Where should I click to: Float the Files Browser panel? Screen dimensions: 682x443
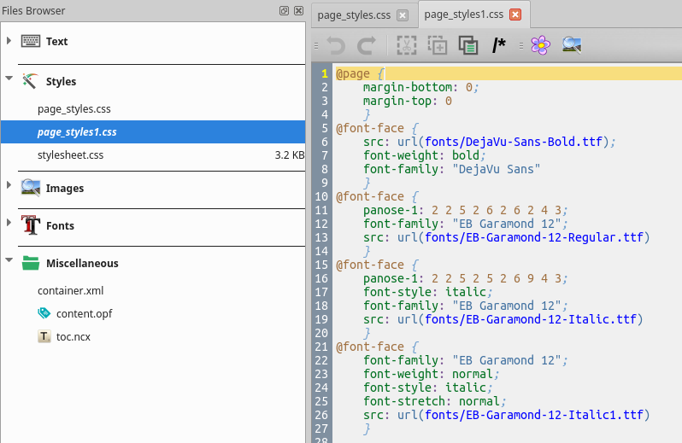(284, 11)
